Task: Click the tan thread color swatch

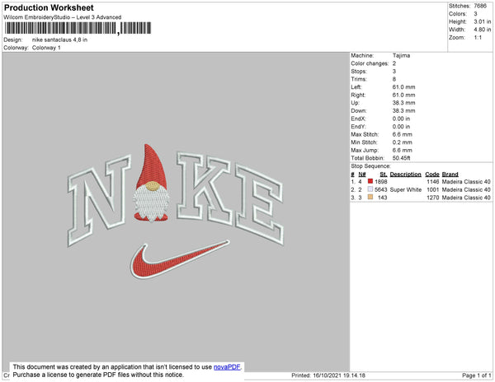Action: (x=370, y=197)
